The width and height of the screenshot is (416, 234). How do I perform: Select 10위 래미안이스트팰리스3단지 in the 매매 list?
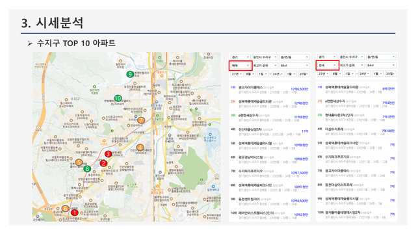(270, 215)
